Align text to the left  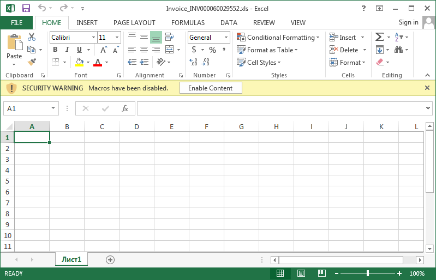(x=132, y=50)
